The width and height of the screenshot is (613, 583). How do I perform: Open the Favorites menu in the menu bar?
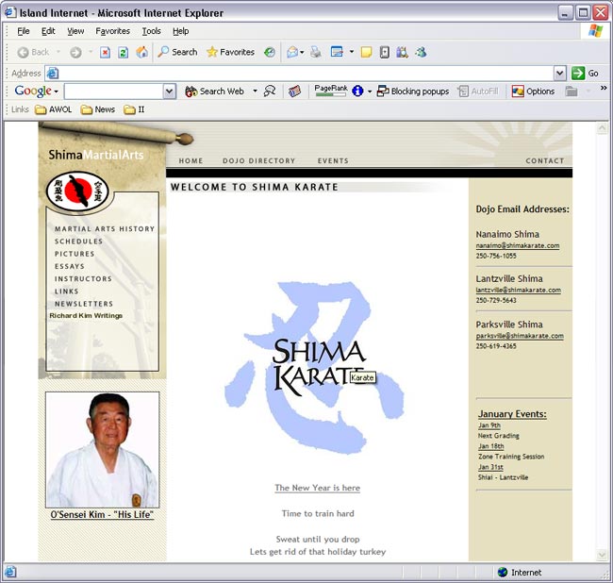[x=112, y=31]
